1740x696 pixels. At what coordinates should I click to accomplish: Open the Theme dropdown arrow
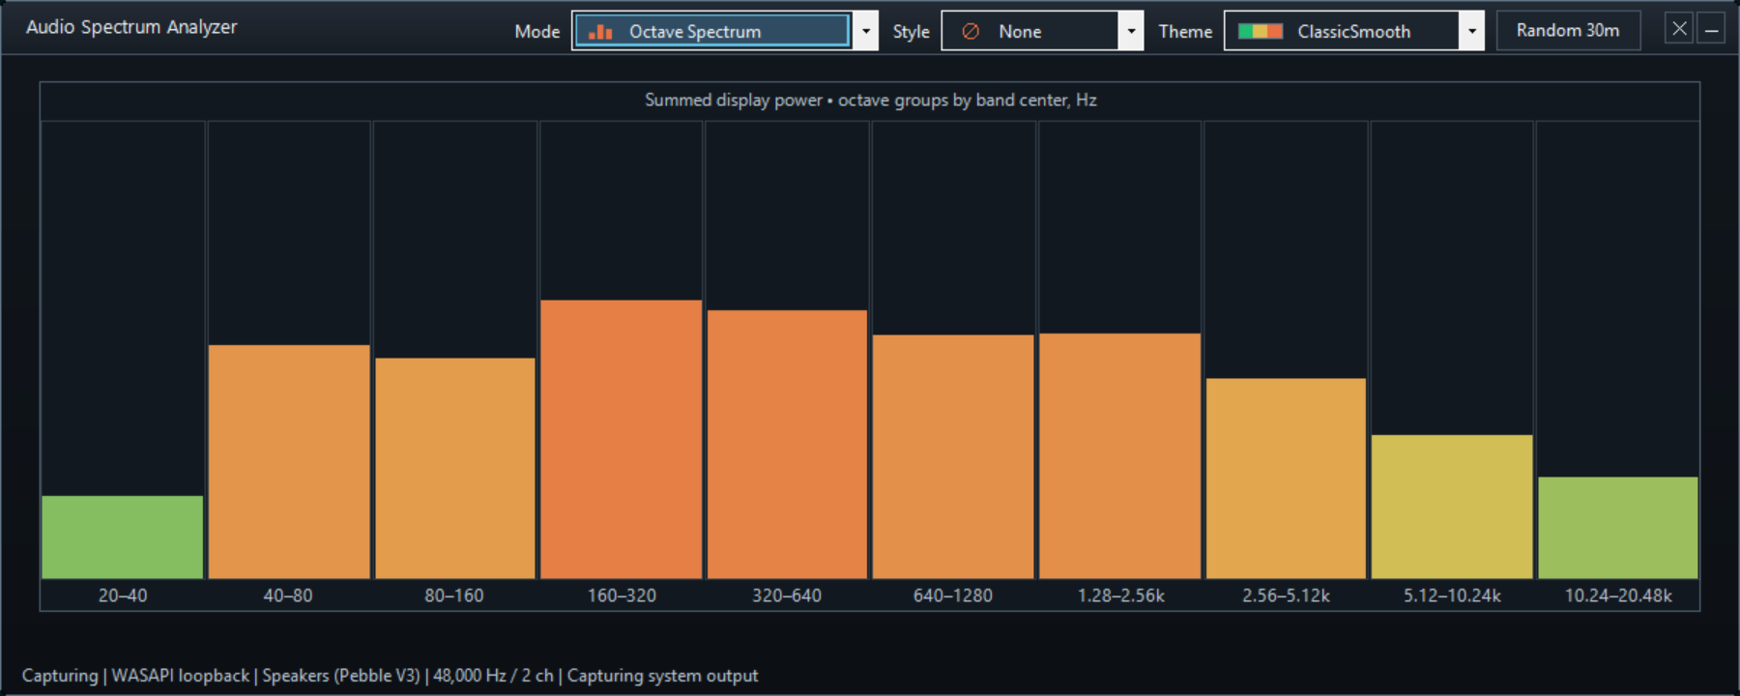coord(1471,31)
